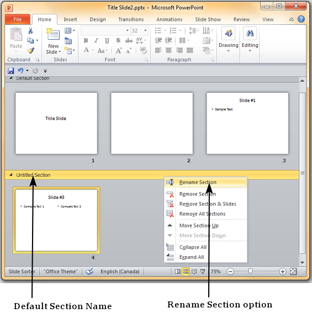Select Expand All in context menu
312x329 pixels.
pyautogui.click(x=205, y=257)
